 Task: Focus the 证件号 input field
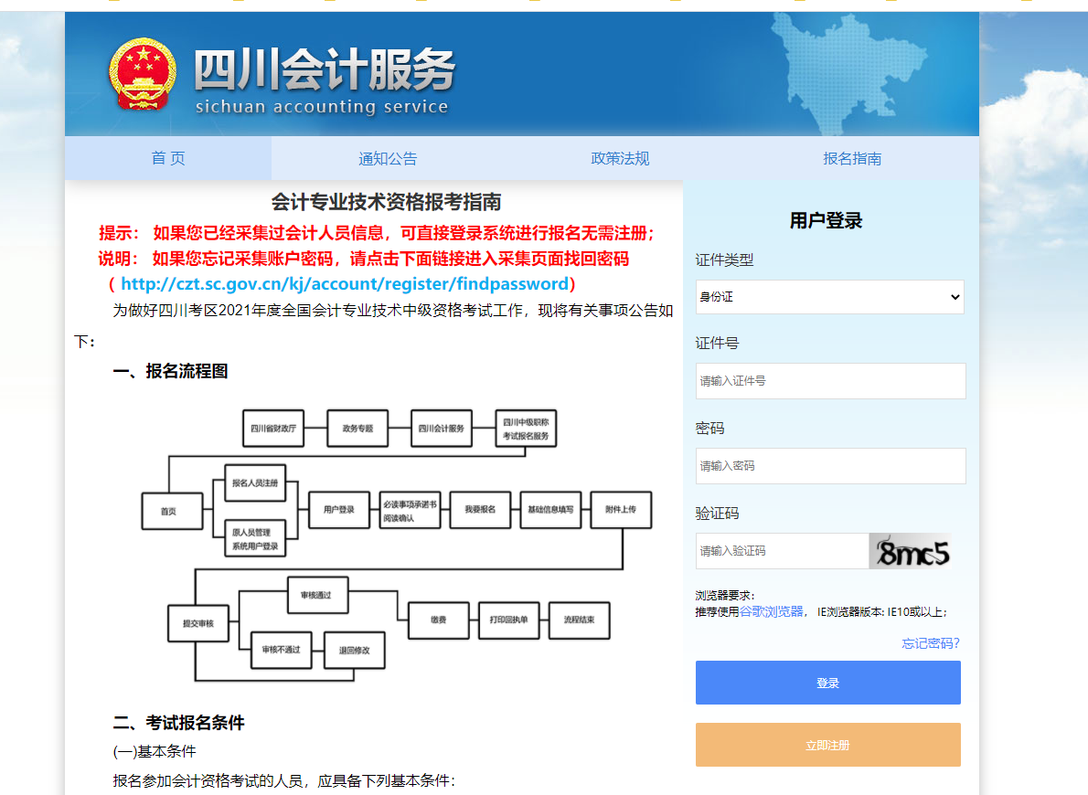829,381
